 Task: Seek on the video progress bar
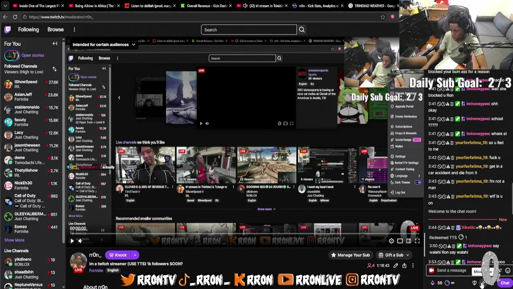click(x=244, y=234)
